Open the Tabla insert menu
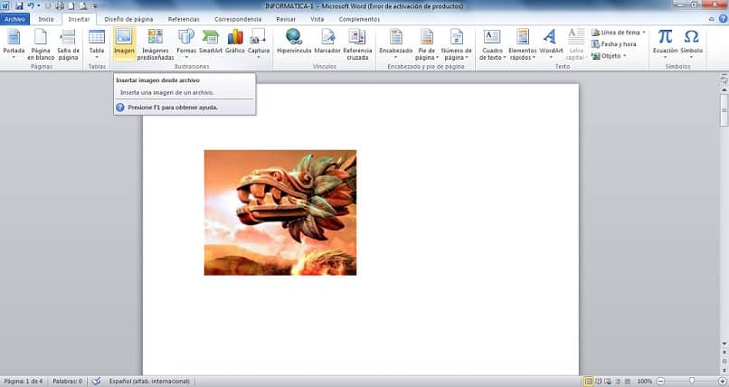 (x=97, y=44)
